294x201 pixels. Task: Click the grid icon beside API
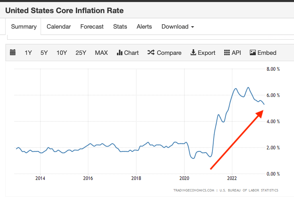(x=227, y=52)
